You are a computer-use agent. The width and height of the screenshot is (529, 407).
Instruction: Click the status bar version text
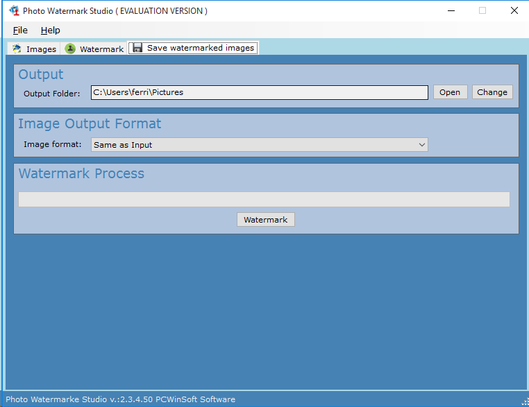[120, 399]
